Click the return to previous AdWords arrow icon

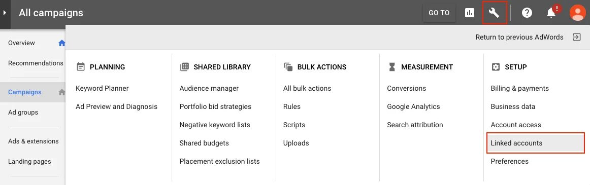pyautogui.click(x=577, y=37)
